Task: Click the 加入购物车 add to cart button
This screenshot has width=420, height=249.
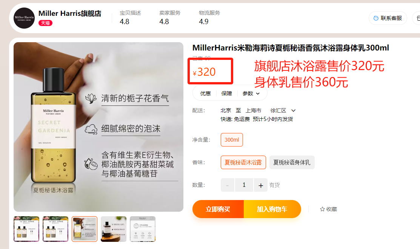Action: pos(272,209)
